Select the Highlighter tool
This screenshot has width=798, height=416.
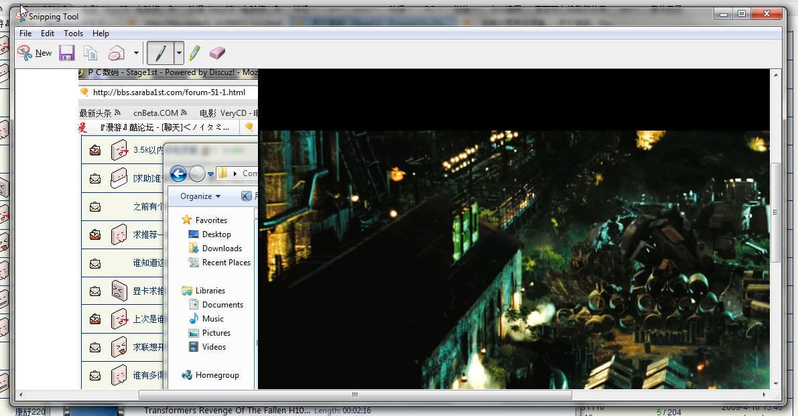194,53
